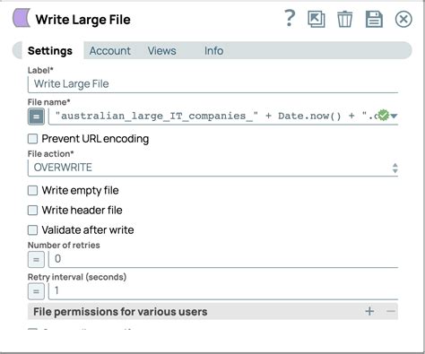Toggle expression button for Number of retries
This screenshot has width=425, height=354.
(x=36, y=259)
